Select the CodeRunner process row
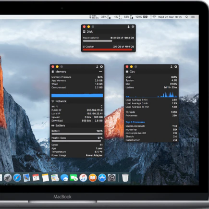Screen dimensions: 209x209 coord(151,140)
